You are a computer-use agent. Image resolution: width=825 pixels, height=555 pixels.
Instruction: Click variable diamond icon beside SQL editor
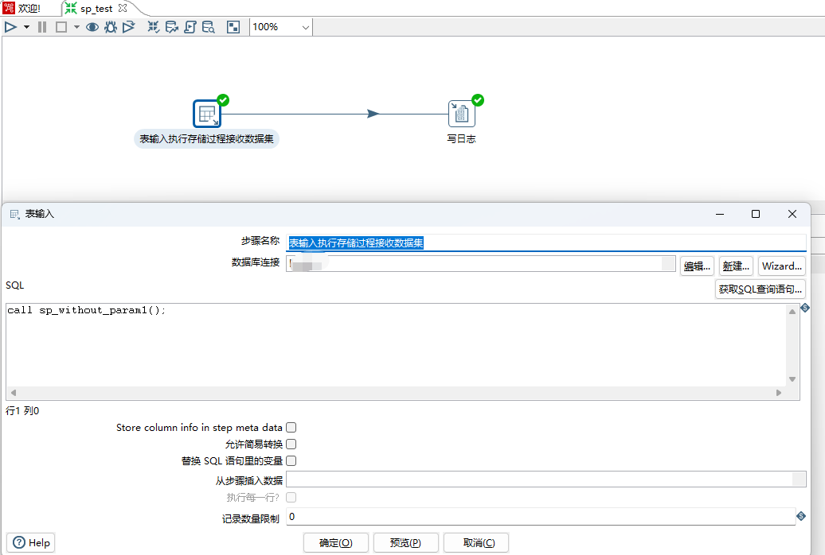pyautogui.click(x=805, y=308)
